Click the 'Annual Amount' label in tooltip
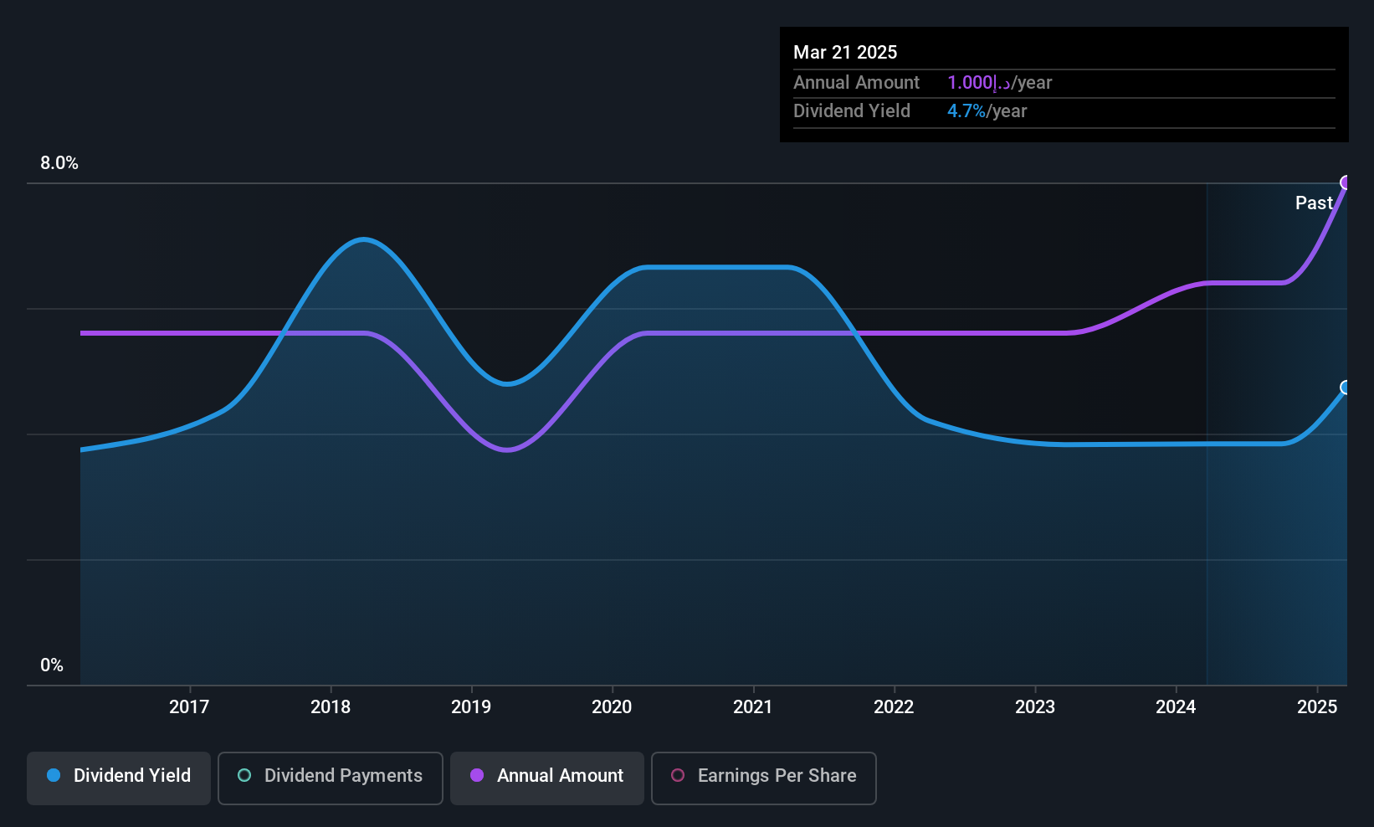The image size is (1374, 827). click(856, 82)
